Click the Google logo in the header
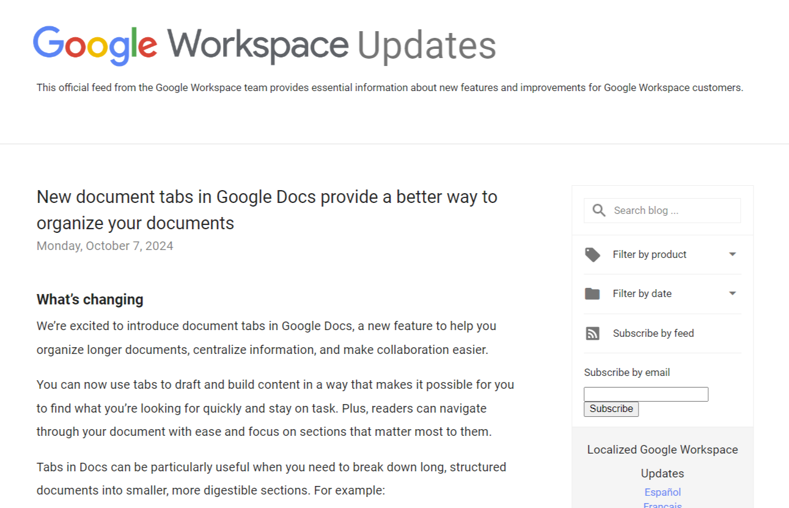This screenshot has height=508, width=789. 95,45
